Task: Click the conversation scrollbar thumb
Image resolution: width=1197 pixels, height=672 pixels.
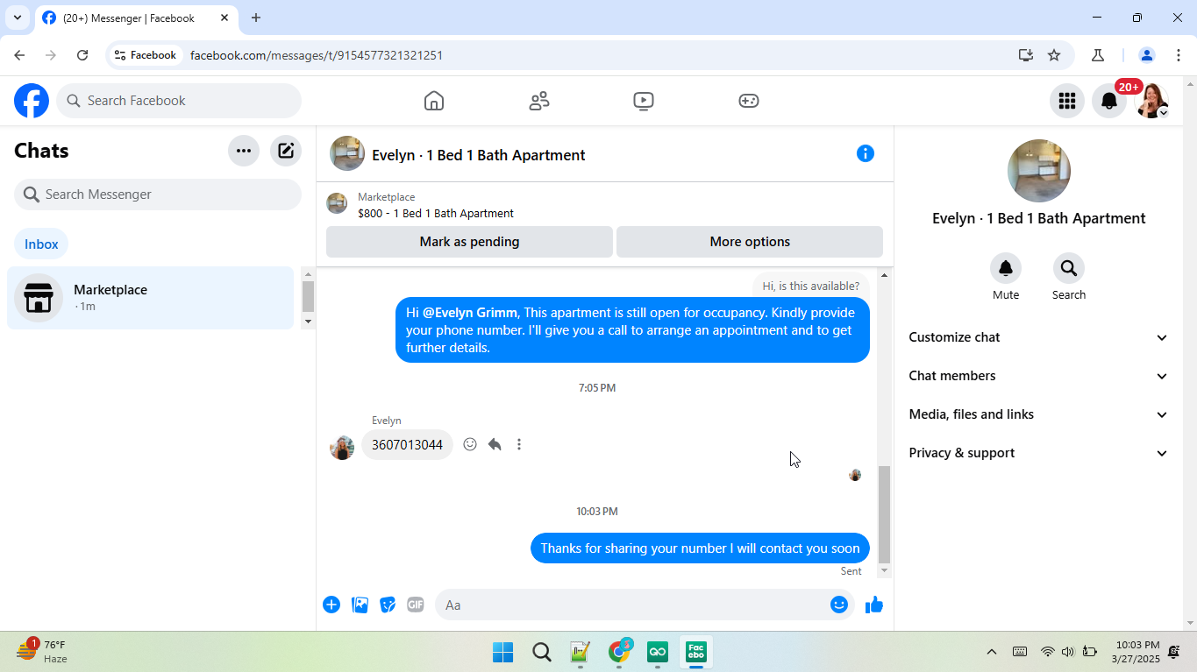Action: point(884,514)
